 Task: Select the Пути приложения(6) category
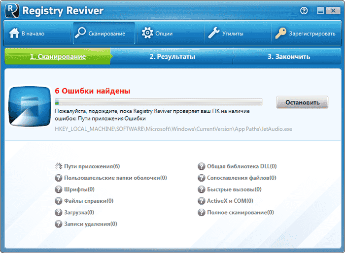(92, 166)
